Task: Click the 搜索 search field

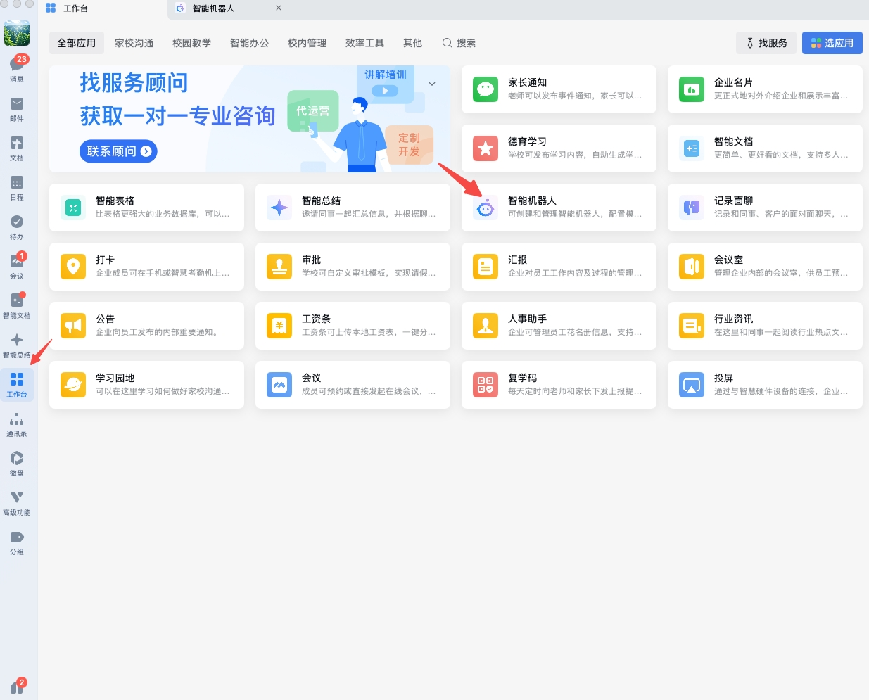Action: [x=459, y=43]
